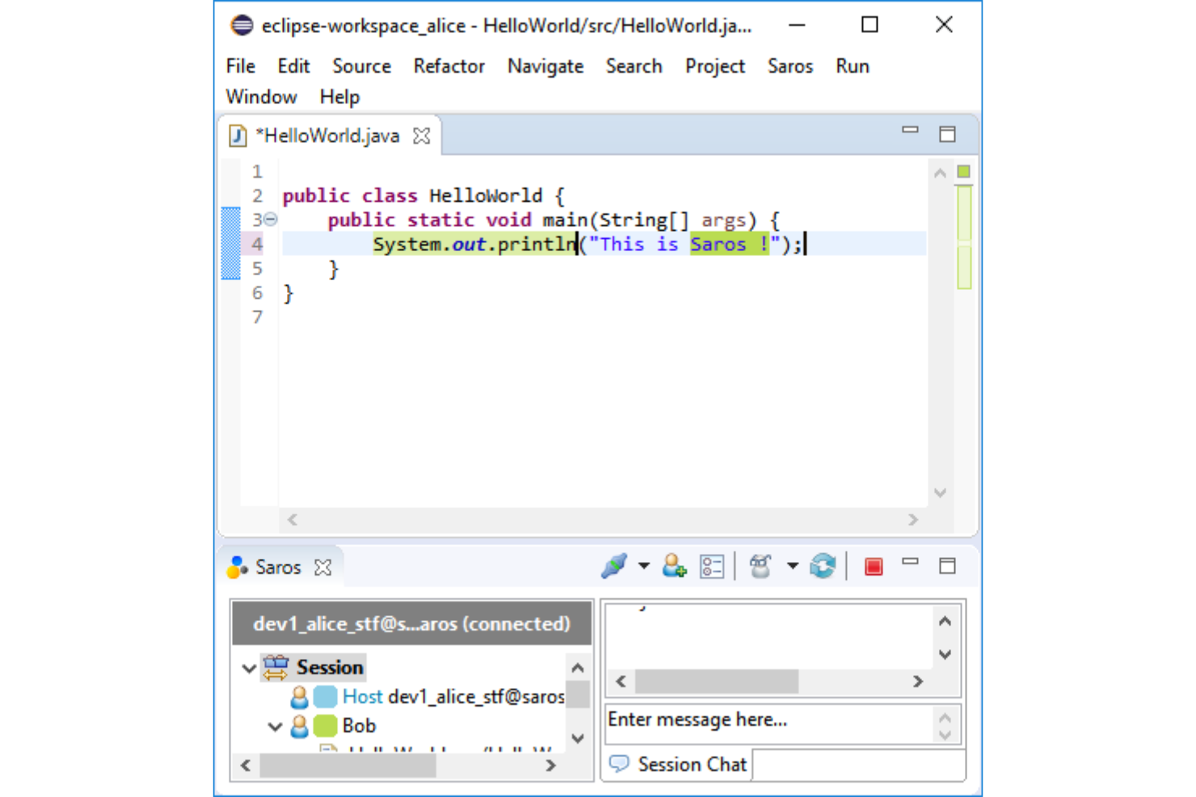The height and width of the screenshot is (797, 1196).
Task: Click the Enter message here field
Action: pyautogui.click(x=768, y=720)
